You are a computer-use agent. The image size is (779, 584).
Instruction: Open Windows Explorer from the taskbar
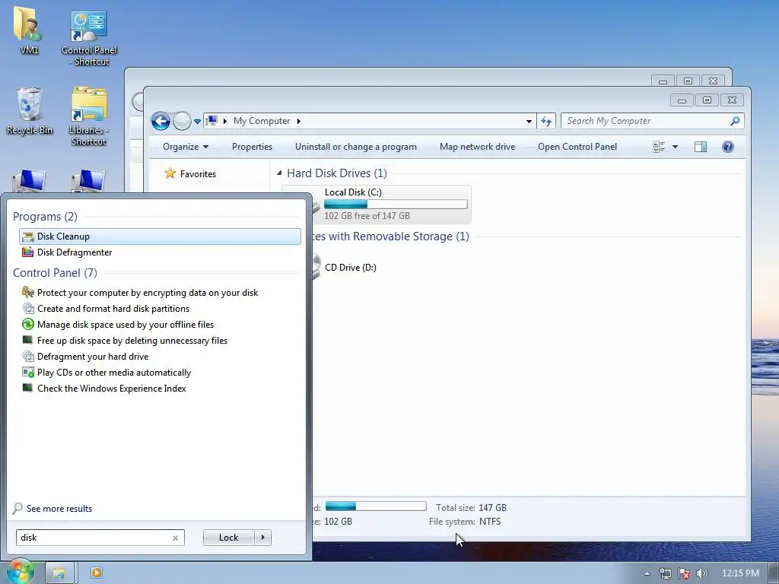click(59, 573)
